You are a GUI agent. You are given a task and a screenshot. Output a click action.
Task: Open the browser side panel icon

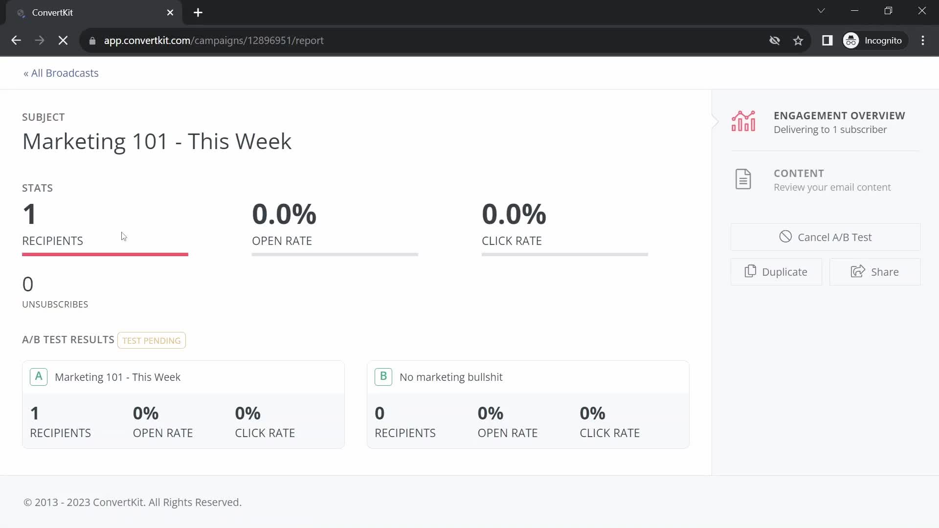pyautogui.click(x=827, y=41)
